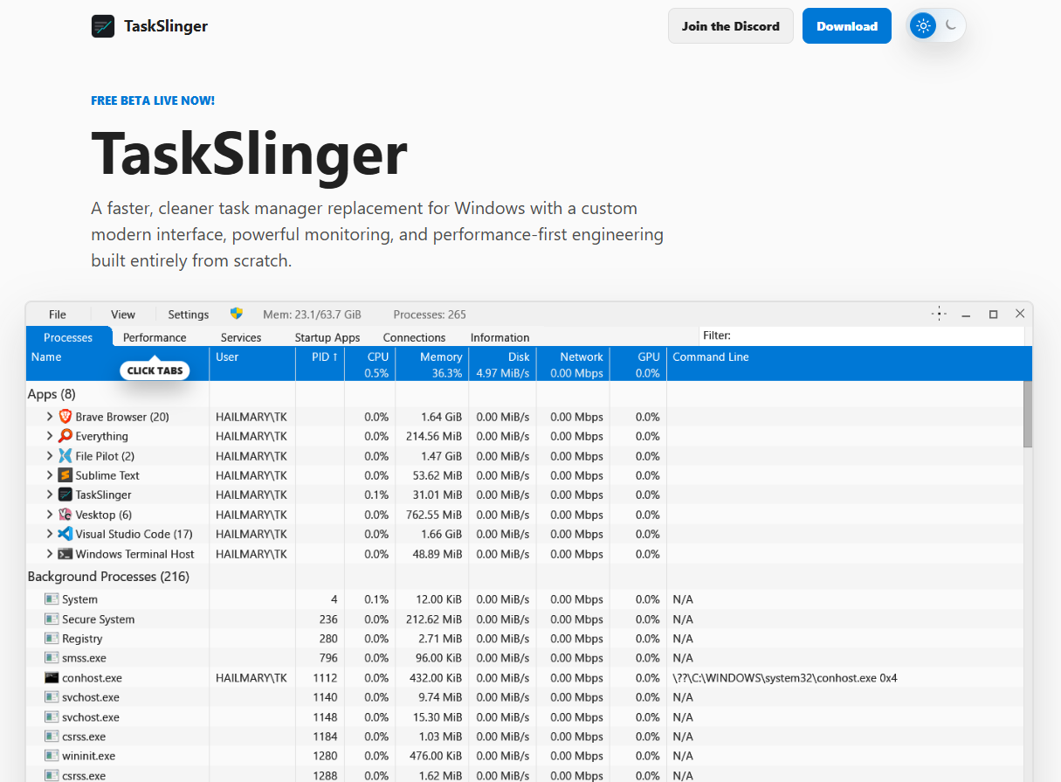Switch to the Information tab
Screen dimensions: 1061x782
[x=499, y=337]
